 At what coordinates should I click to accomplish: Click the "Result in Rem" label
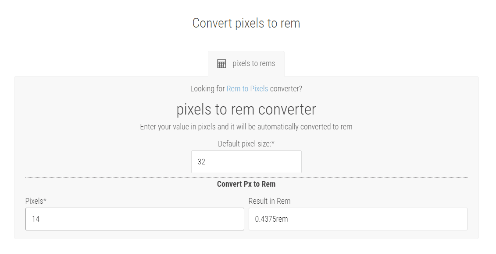tap(269, 201)
